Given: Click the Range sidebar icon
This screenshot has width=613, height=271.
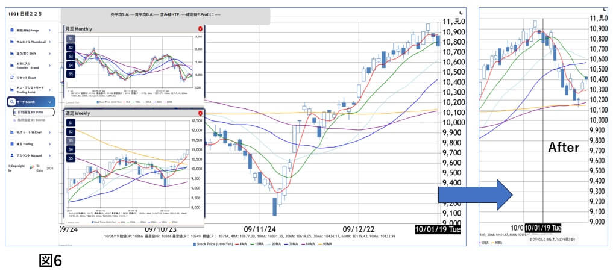Looking at the screenshot, I should 12,30.
